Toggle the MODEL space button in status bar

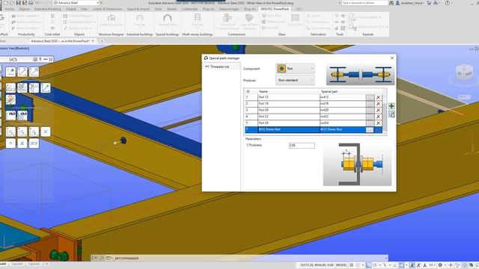[341, 265]
